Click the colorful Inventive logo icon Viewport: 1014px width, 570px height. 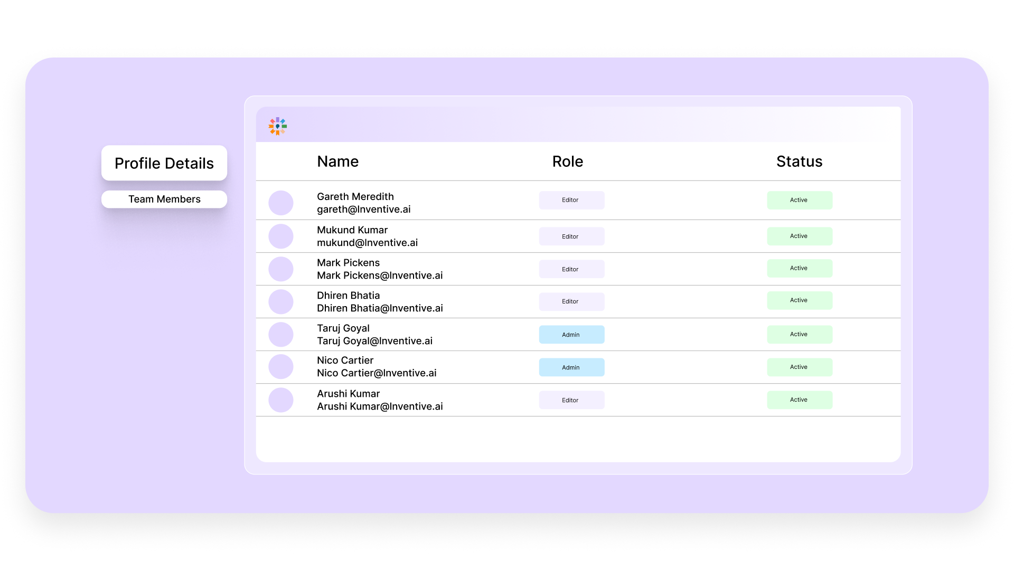pos(277,126)
